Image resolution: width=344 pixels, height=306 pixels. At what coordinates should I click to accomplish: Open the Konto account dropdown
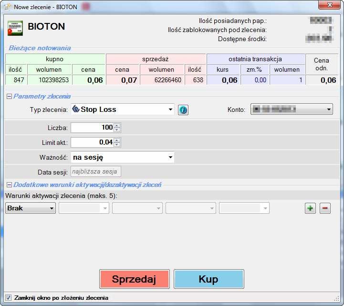tap(292, 109)
